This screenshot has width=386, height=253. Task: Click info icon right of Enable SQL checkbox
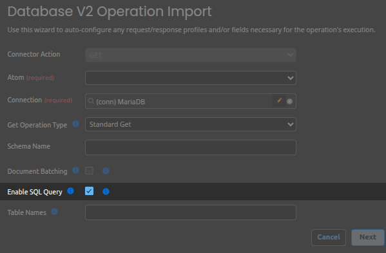click(x=106, y=191)
